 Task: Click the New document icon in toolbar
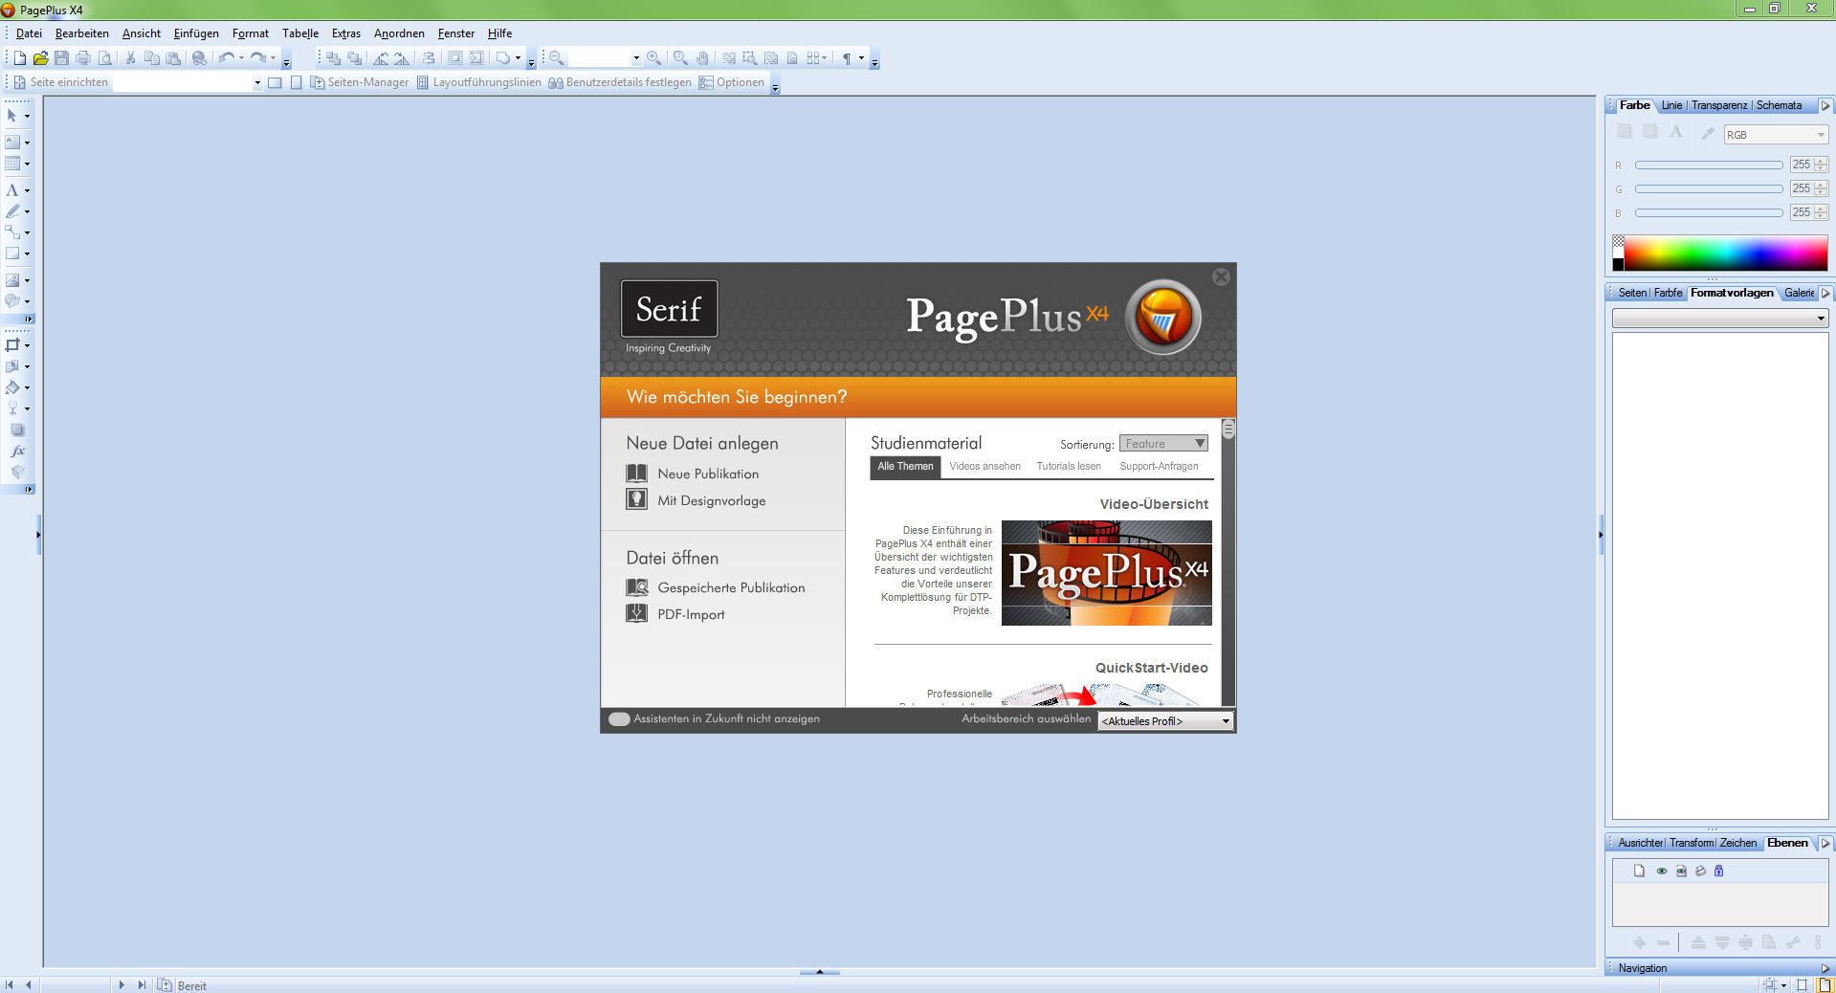[x=19, y=58]
